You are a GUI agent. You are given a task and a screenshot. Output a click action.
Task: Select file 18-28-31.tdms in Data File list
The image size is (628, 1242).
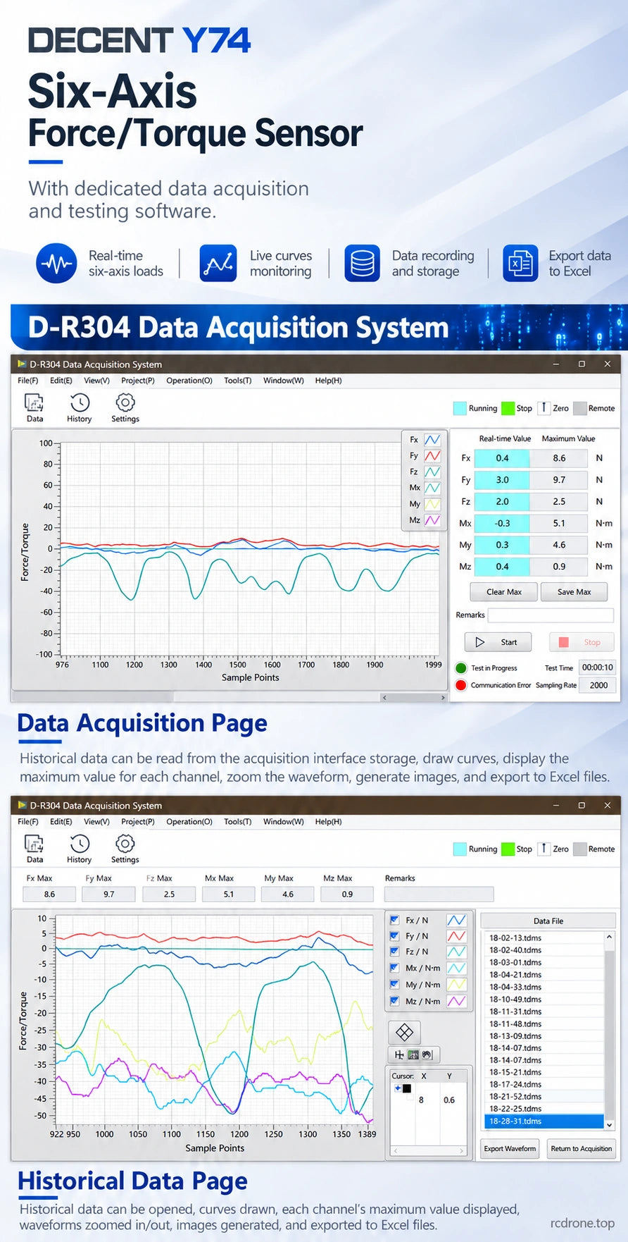tap(545, 1121)
